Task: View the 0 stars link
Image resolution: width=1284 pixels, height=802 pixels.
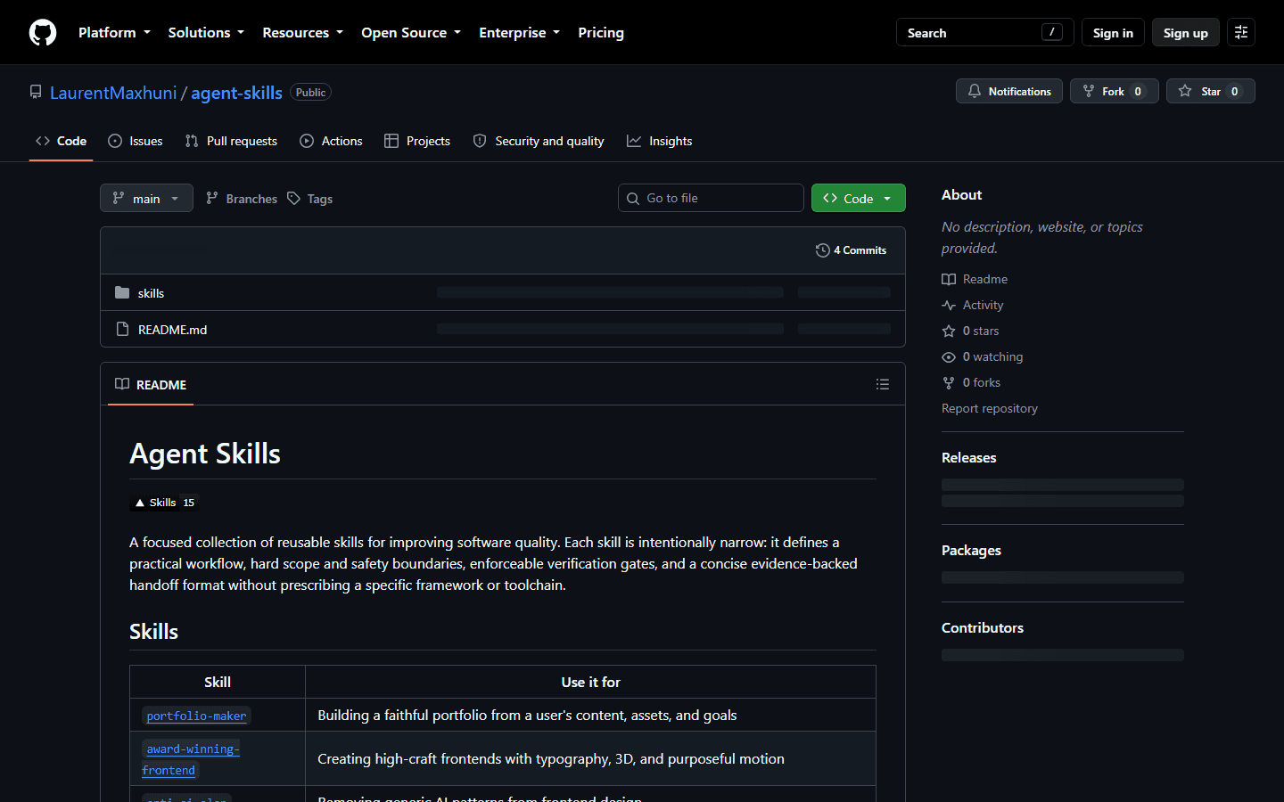Action: tap(971, 331)
